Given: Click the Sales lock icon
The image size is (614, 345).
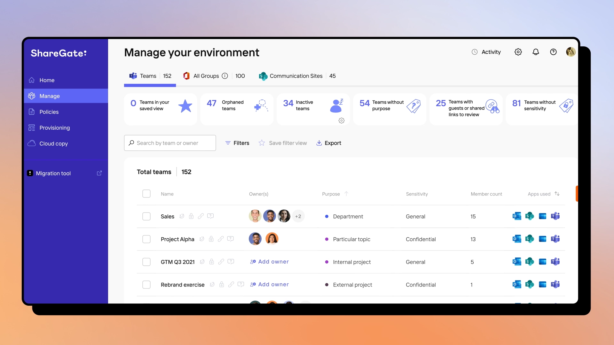Looking at the screenshot, I should [x=191, y=216].
